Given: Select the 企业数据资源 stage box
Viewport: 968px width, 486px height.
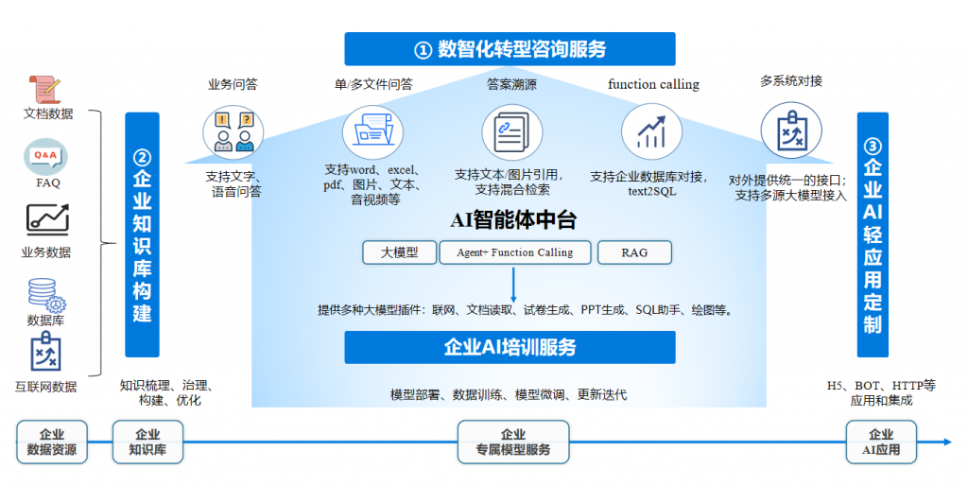Looking at the screenshot, I should pyautogui.click(x=52, y=443).
